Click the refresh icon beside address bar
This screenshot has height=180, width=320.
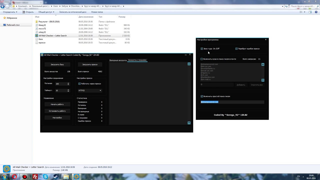pos(286,6)
